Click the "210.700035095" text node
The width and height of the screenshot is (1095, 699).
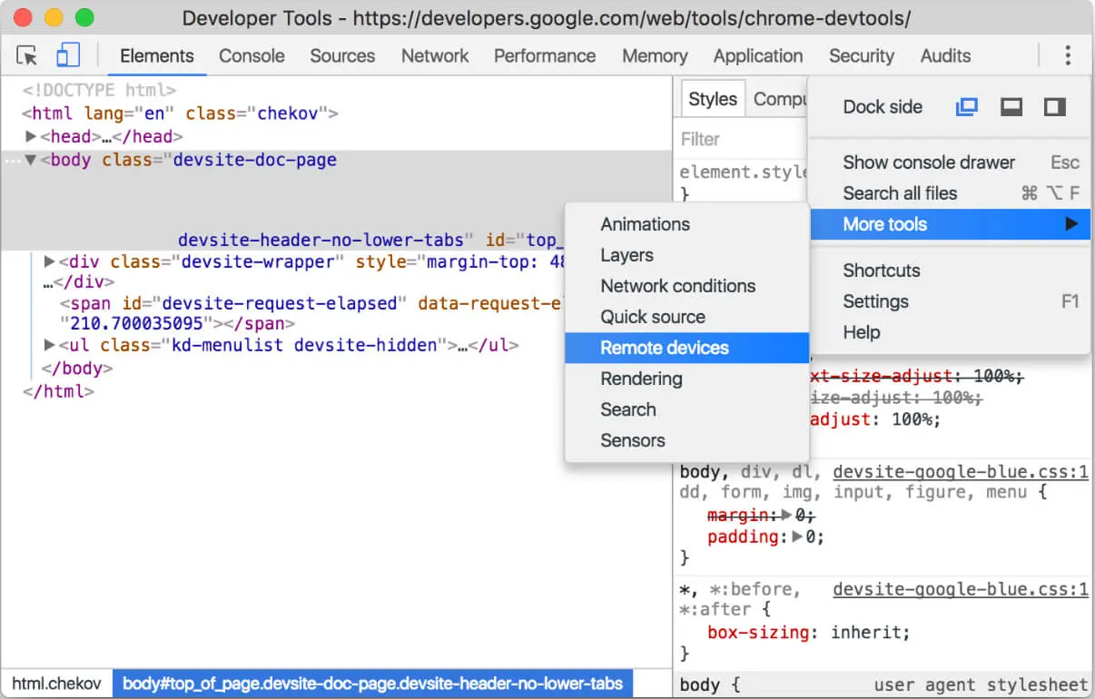tap(136, 323)
